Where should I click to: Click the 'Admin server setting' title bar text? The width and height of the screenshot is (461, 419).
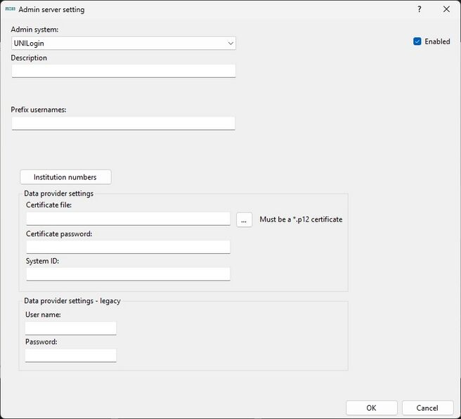pos(51,10)
